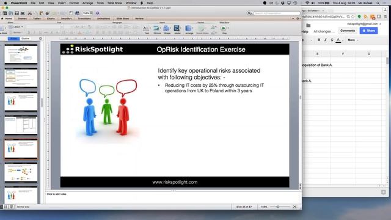
Task: Click the folder icon in Google Sheets
Action: (309, 26)
